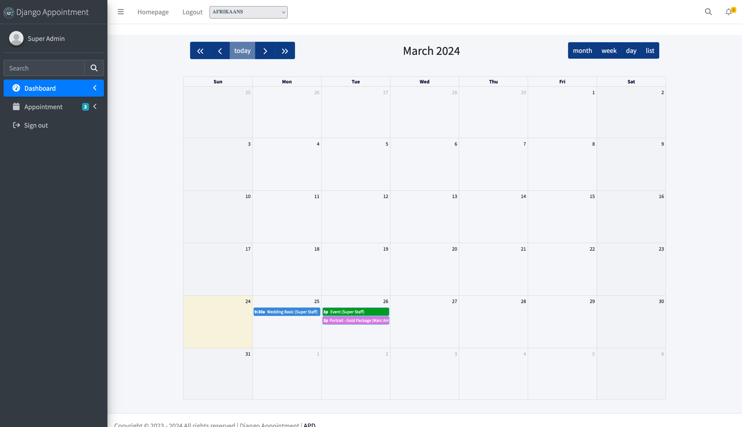
Task: Click the Django Appointment logo icon
Action: click(9, 12)
